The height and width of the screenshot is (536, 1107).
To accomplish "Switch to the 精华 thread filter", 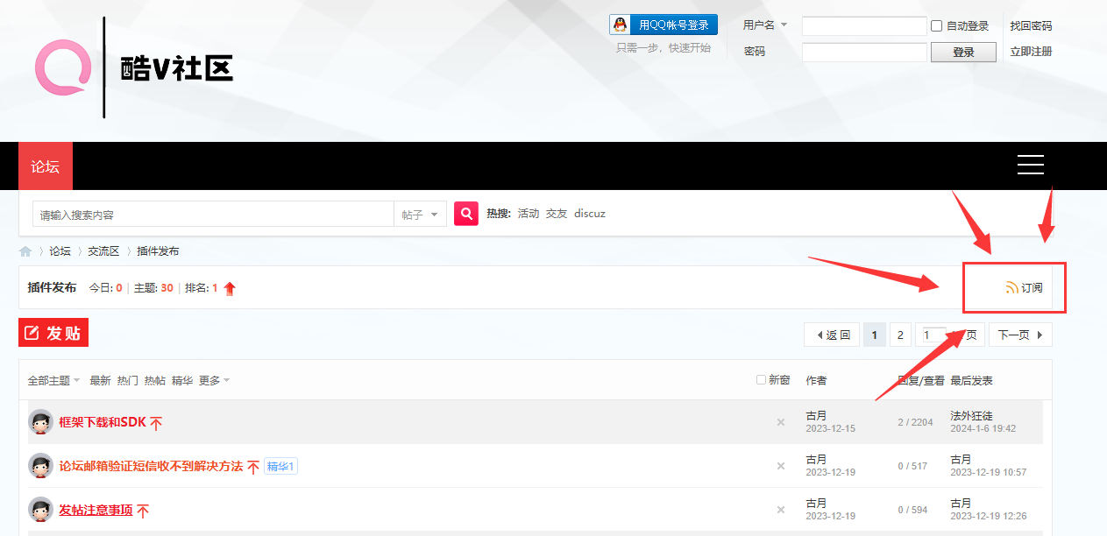I will coord(182,381).
